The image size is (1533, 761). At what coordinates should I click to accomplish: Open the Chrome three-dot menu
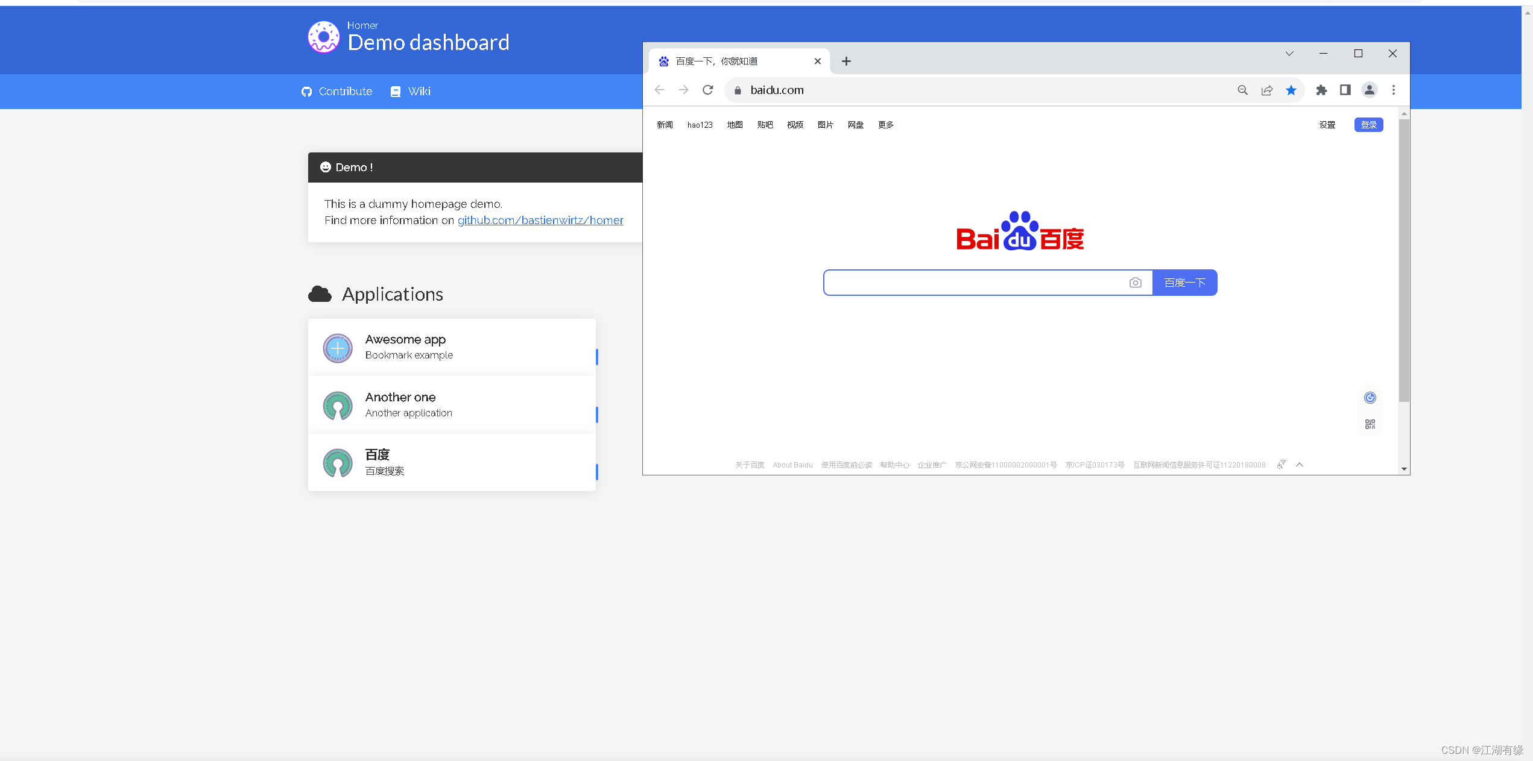[x=1393, y=90]
